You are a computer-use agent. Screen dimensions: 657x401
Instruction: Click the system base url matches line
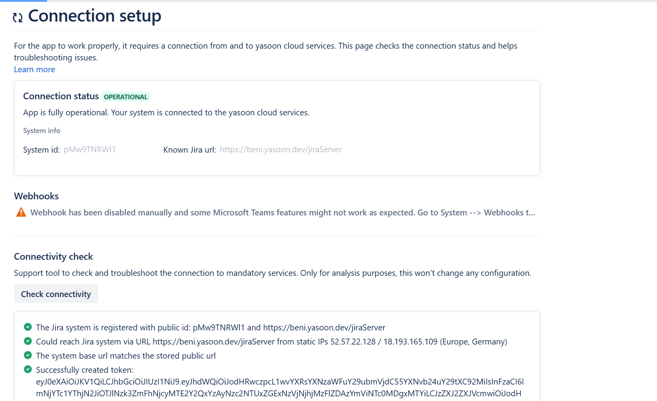pos(126,356)
